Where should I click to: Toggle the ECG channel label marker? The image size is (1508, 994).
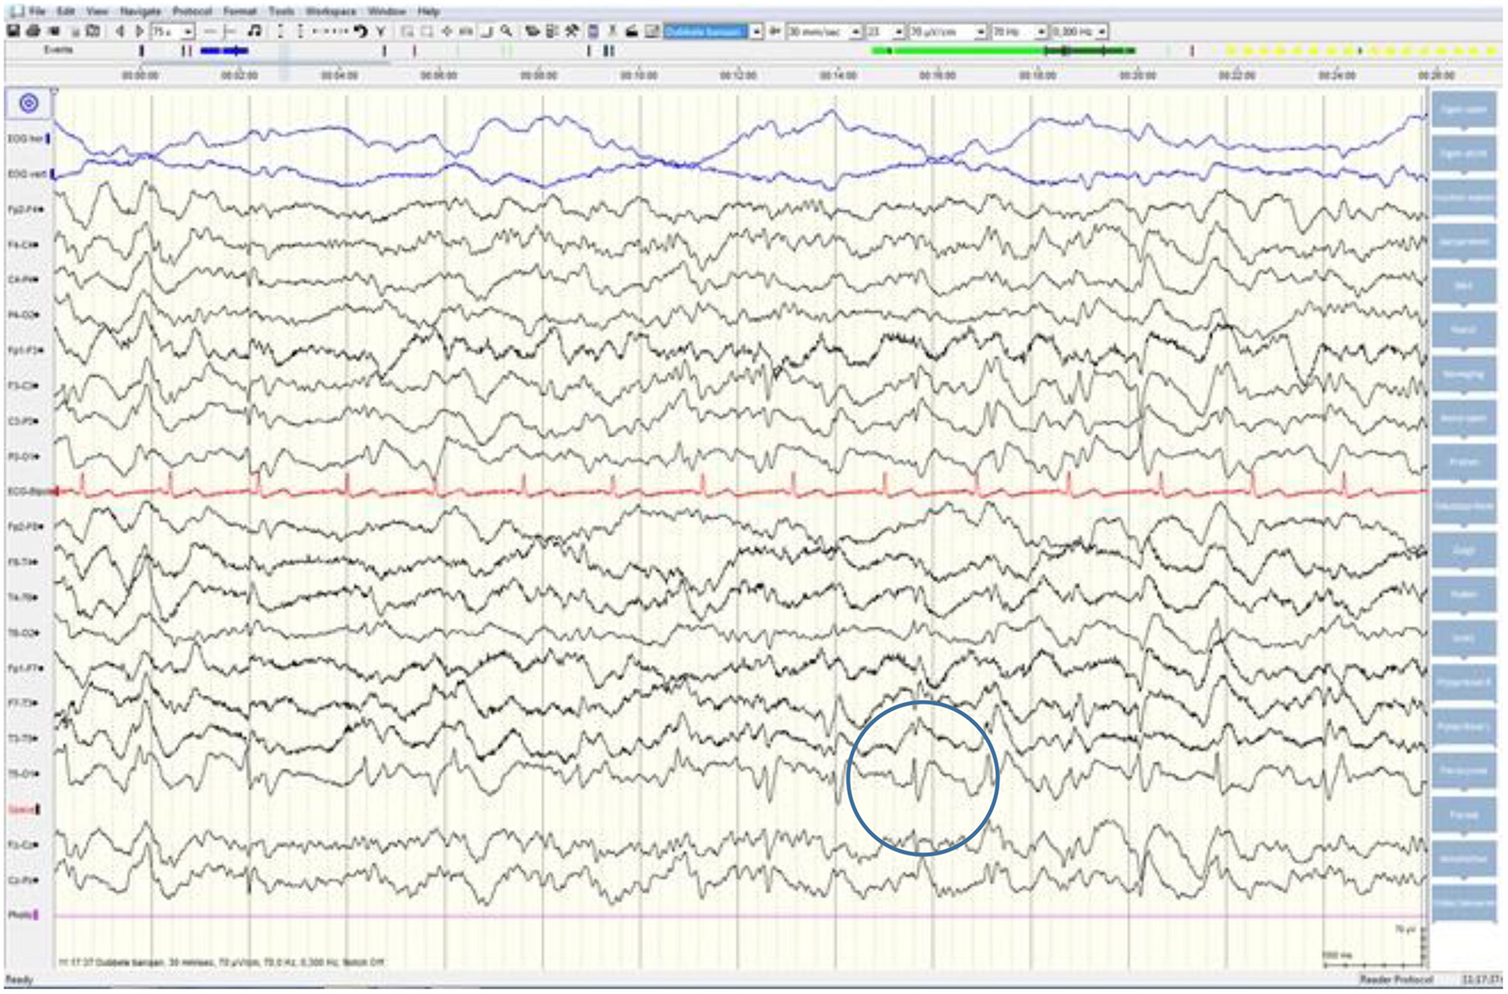56,491
